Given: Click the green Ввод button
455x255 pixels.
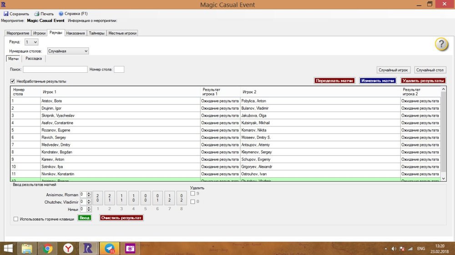Looking at the screenshot, I should (x=85, y=218).
